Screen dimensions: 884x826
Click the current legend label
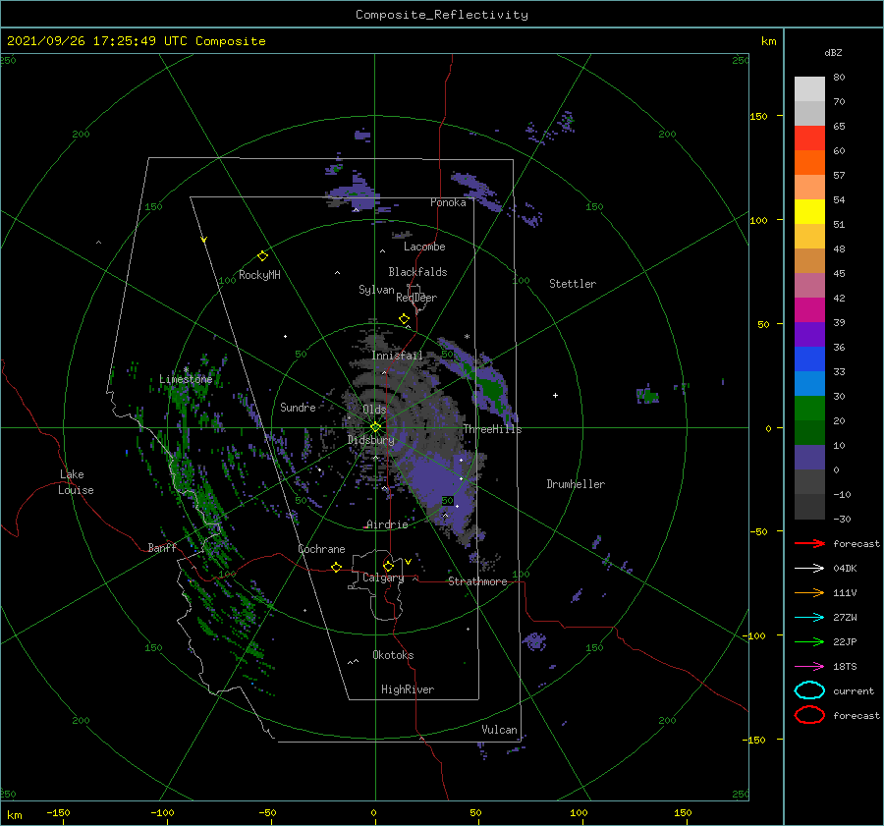click(x=854, y=690)
